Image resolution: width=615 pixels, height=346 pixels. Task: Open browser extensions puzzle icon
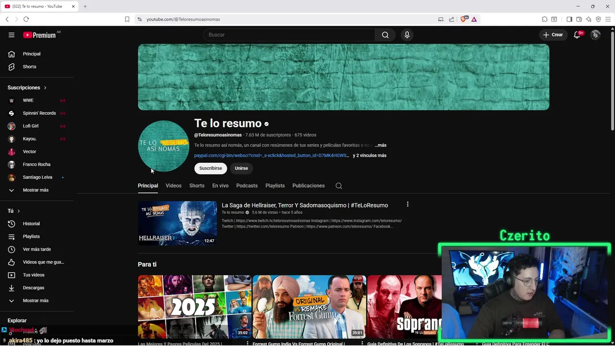pyautogui.click(x=544, y=19)
